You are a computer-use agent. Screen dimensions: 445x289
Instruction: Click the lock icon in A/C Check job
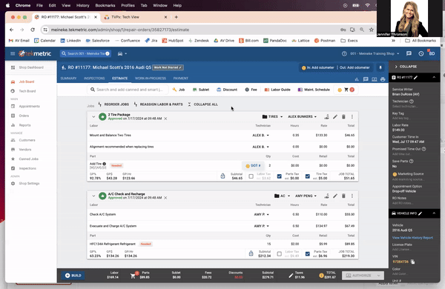tap(251, 253)
